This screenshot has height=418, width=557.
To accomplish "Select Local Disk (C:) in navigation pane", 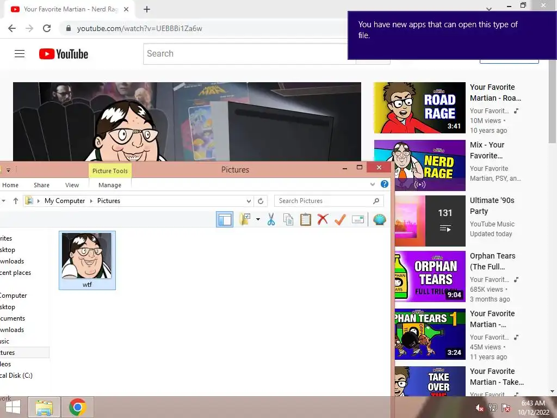I will [16, 376].
